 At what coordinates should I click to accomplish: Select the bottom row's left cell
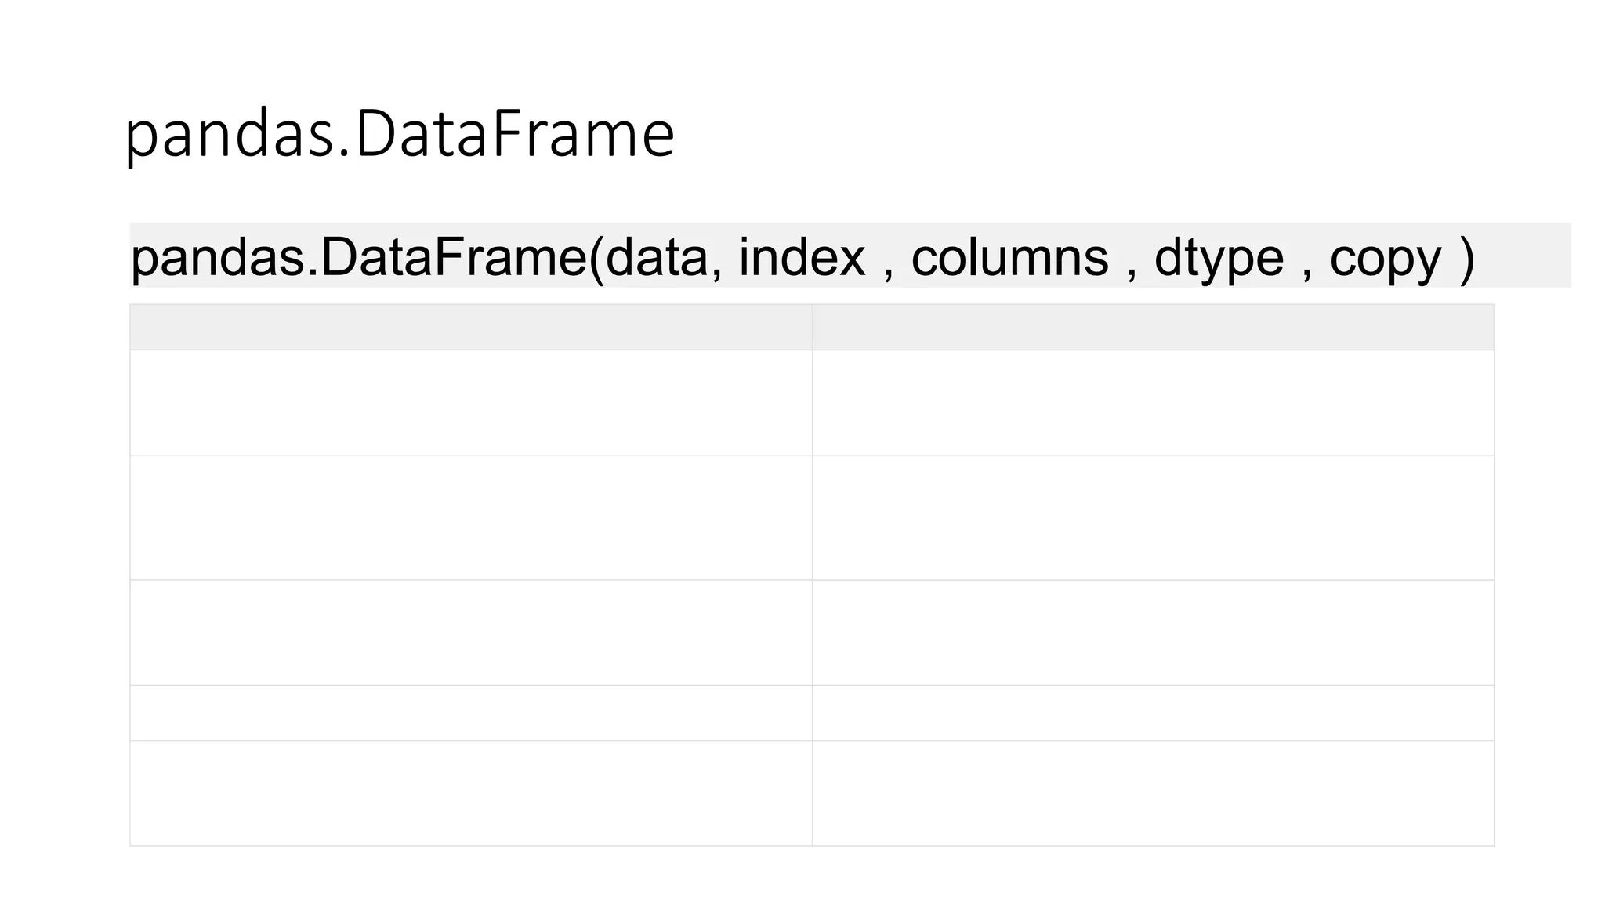(470, 792)
